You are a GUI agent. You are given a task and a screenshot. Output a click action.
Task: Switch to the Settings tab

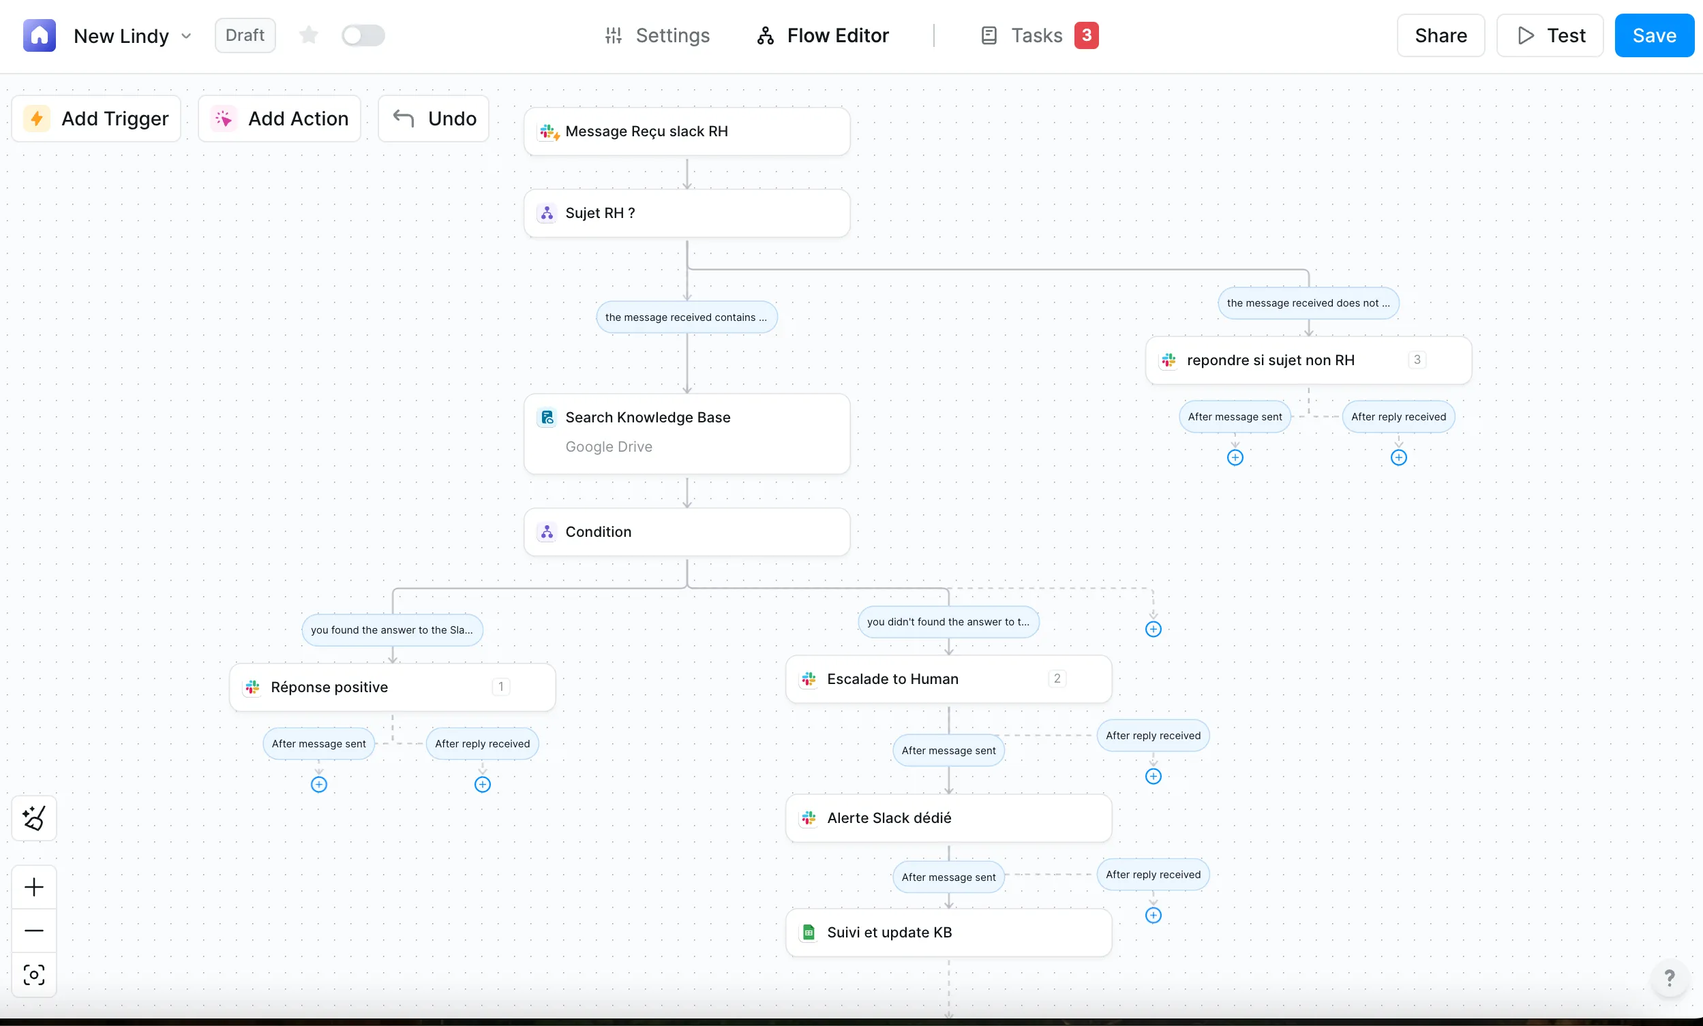click(x=656, y=35)
